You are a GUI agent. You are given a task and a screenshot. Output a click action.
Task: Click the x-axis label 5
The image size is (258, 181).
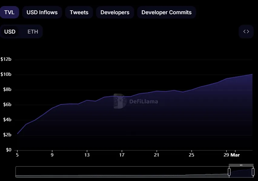coord(17,155)
